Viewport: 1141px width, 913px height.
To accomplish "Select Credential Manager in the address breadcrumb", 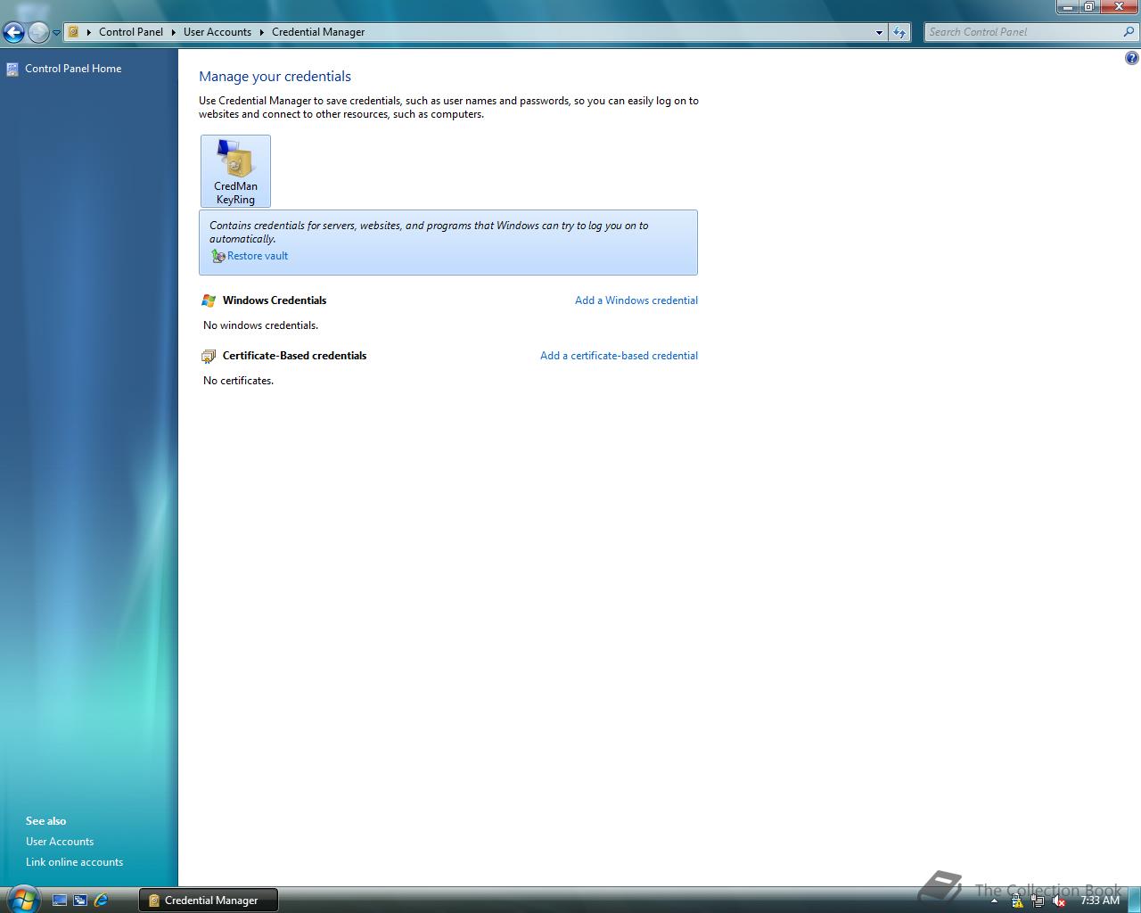I will pos(318,32).
